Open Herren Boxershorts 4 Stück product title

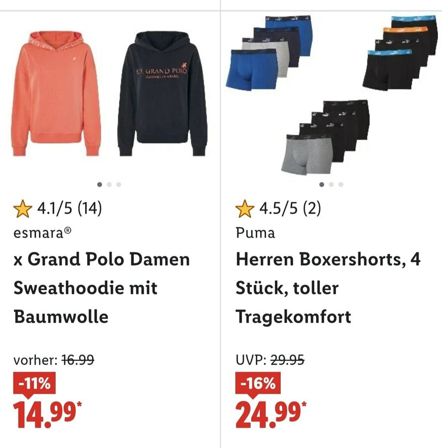328,288
